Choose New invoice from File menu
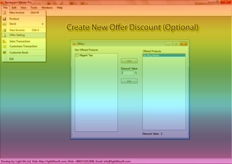The image size is (232, 164). [x=24, y=12]
